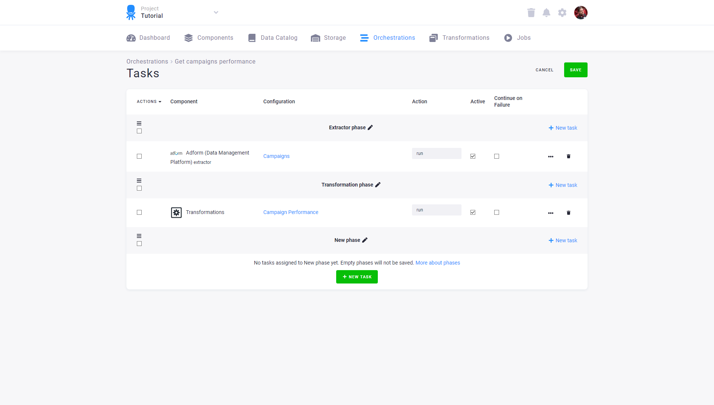714x405 pixels.
Task: Delete Campaign Performance task via trash icon
Action: pyautogui.click(x=569, y=213)
